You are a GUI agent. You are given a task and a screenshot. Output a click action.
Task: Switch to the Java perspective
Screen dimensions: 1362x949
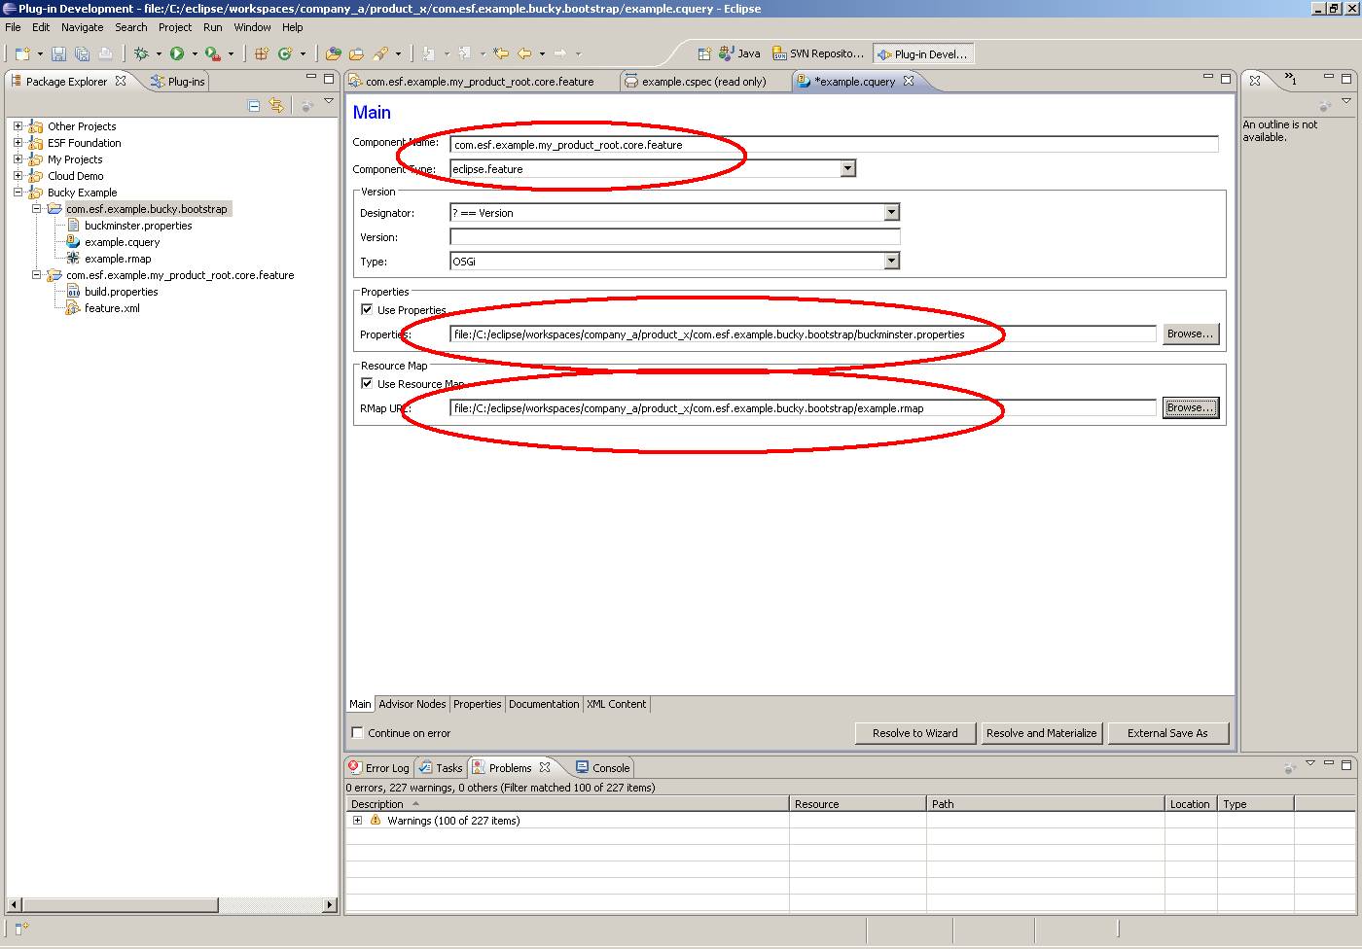point(739,53)
